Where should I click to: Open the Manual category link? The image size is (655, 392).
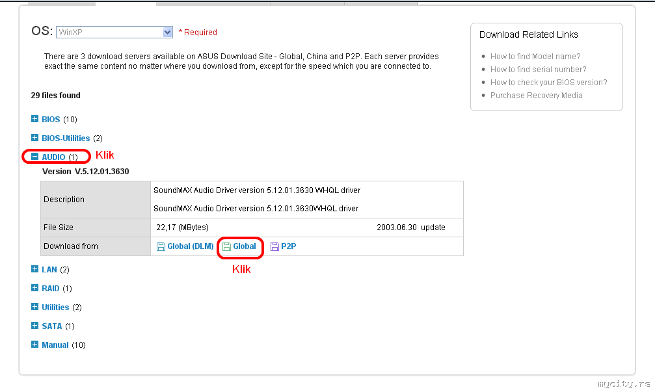[x=55, y=345]
